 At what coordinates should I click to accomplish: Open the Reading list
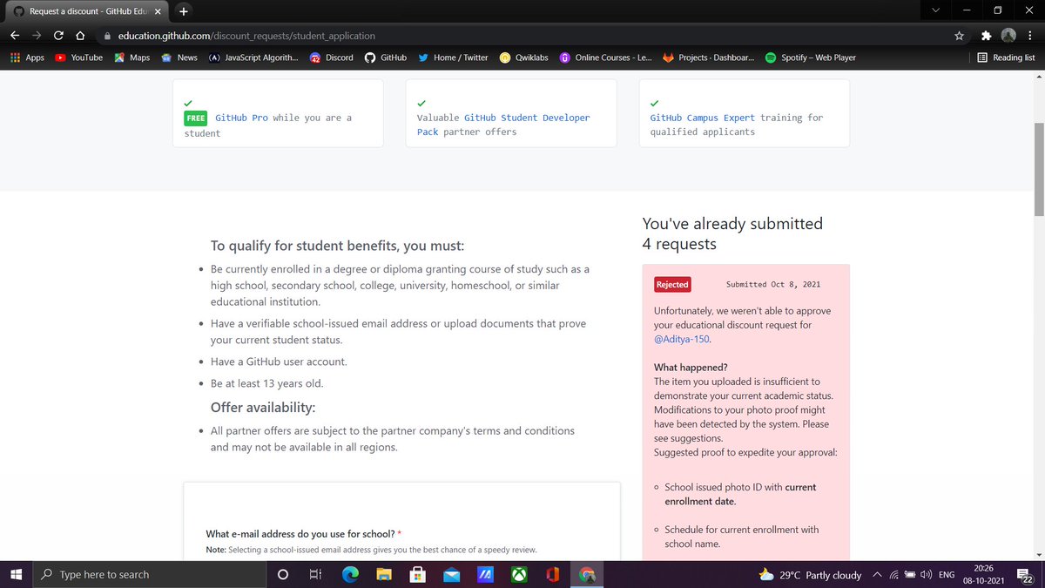1006,57
